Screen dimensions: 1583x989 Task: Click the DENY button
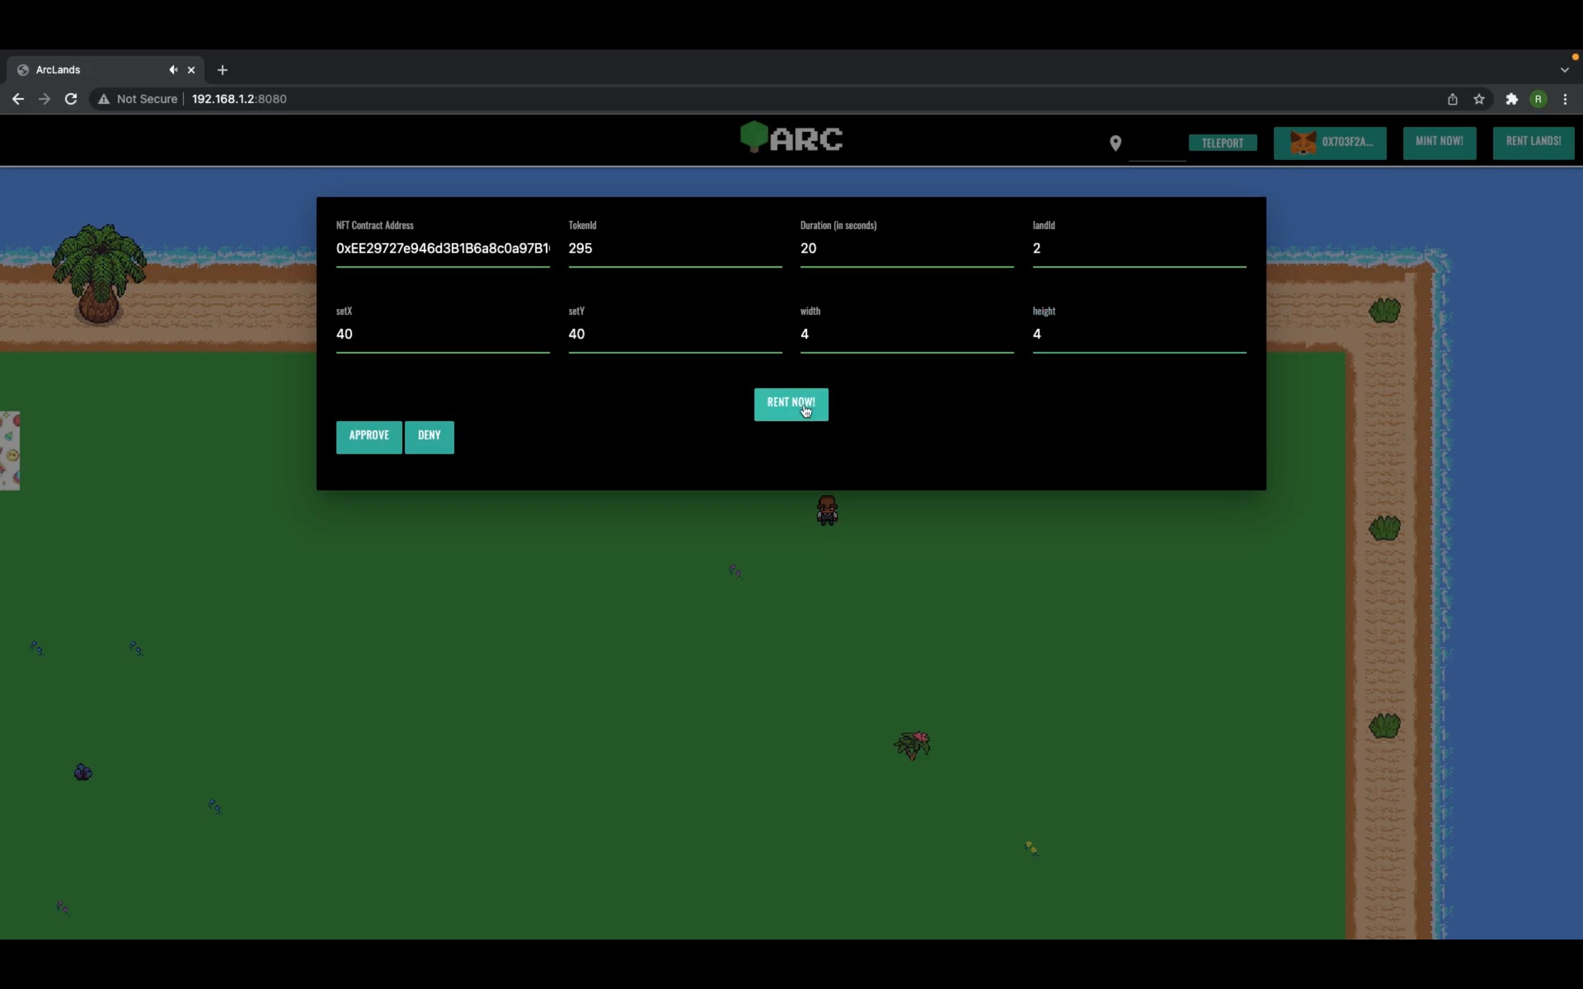[429, 437]
